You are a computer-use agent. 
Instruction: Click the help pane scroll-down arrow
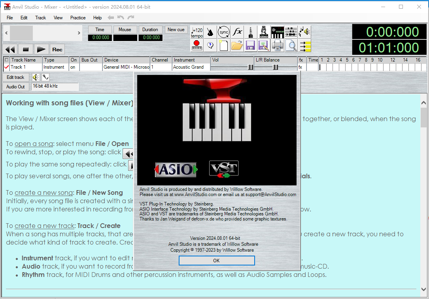(x=423, y=290)
